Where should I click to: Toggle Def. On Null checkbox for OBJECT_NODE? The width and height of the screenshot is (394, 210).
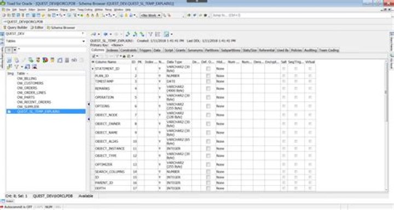click(208, 115)
